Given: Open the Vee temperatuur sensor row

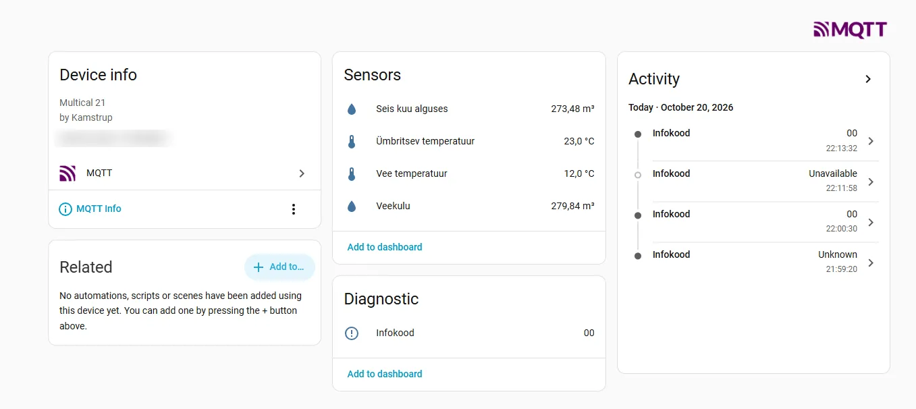Looking at the screenshot, I should [x=469, y=174].
